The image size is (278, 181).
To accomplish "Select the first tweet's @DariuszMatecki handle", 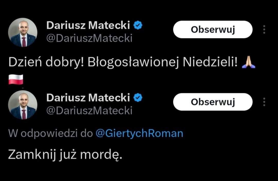I will 89,38.
